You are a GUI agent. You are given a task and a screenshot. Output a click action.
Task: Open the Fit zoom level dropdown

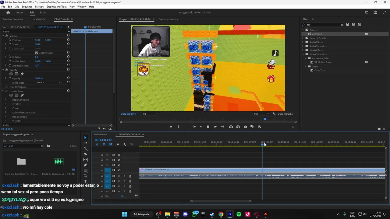click(x=151, y=114)
